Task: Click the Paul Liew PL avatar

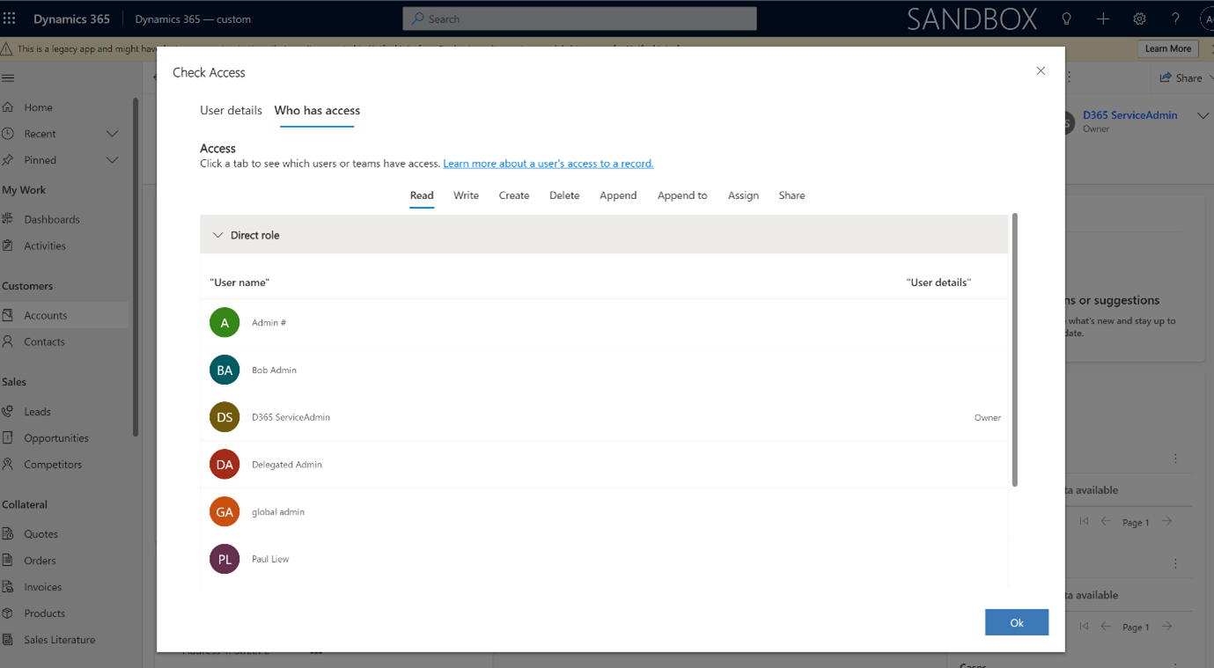Action: pos(224,559)
